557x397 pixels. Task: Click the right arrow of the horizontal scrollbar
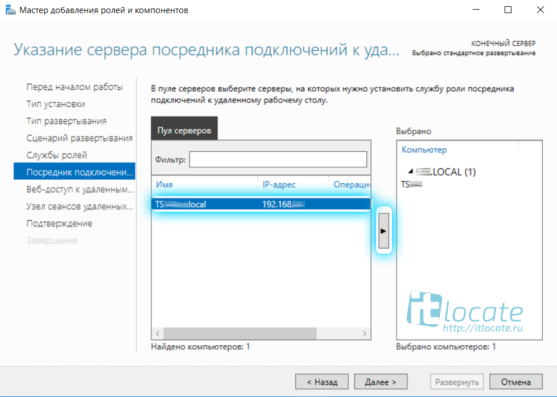pyautogui.click(x=365, y=333)
